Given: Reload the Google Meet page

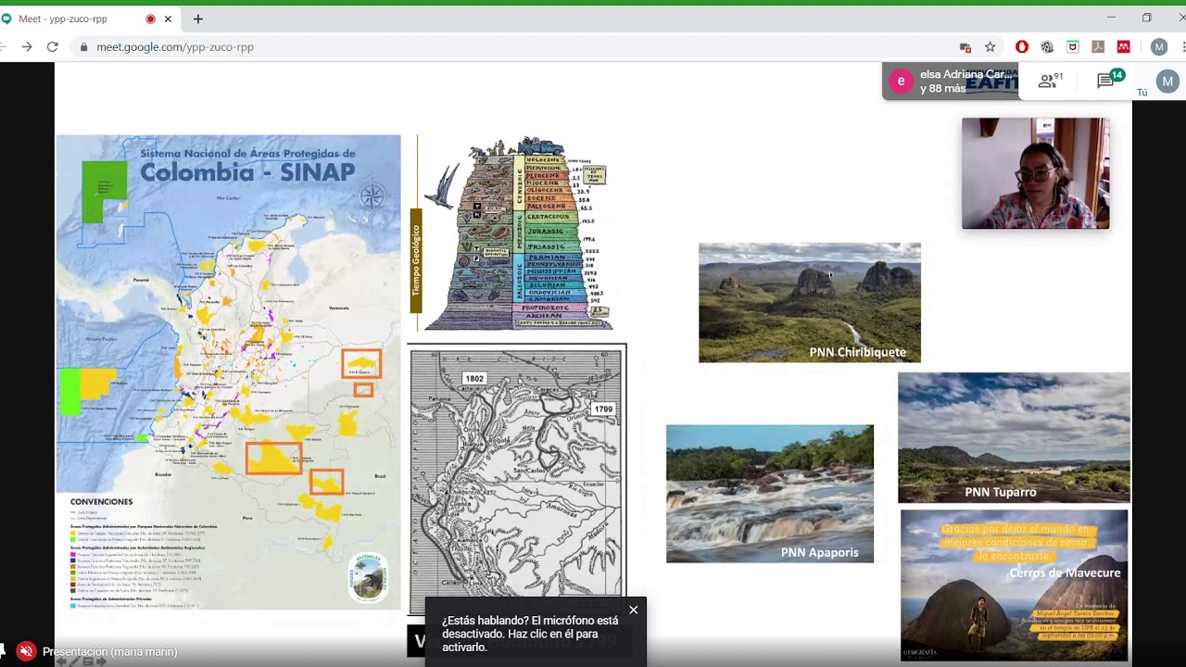Looking at the screenshot, I should [53, 46].
